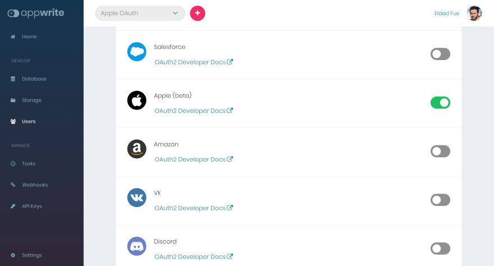The image size is (494, 266).
Task: Disable the Apple (beta) OAuth toggle
Action: 440,103
